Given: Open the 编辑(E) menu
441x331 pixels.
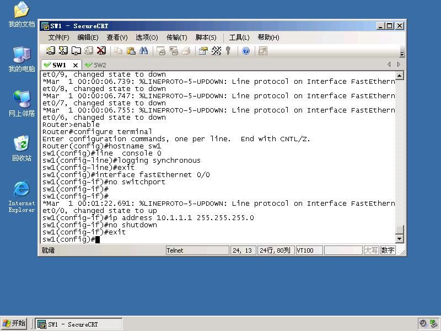Looking at the screenshot, I should [x=88, y=38].
